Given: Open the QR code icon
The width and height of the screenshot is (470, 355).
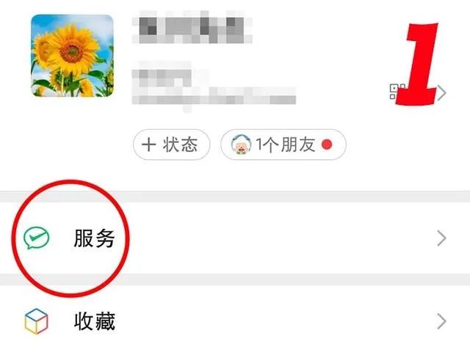Looking at the screenshot, I should pyautogui.click(x=395, y=92).
